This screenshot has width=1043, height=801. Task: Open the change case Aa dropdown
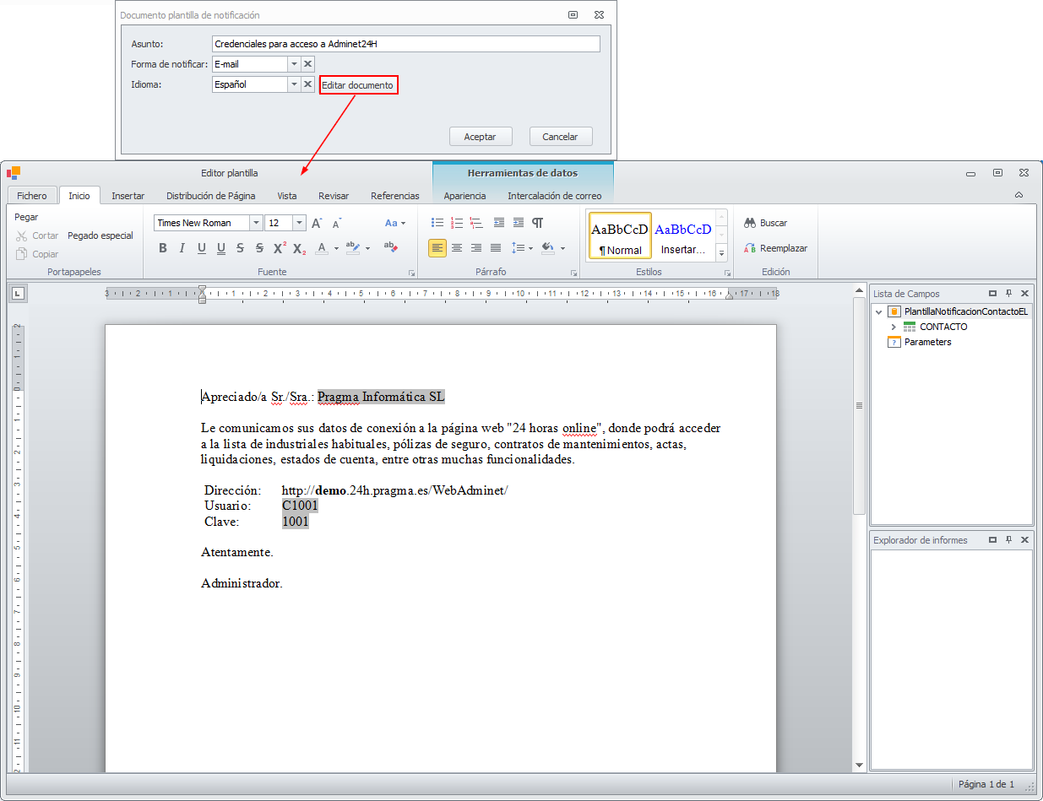[395, 223]
